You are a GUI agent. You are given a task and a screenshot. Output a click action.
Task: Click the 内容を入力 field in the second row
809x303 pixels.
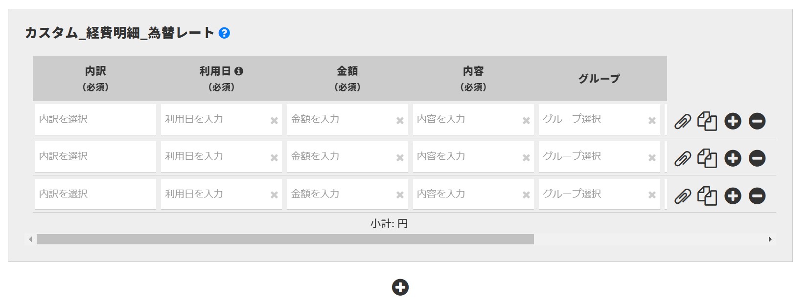466,156
